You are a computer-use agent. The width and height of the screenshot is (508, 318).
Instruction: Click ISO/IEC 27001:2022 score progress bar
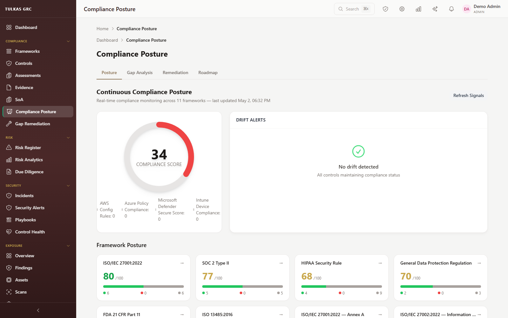pos(144,287)
